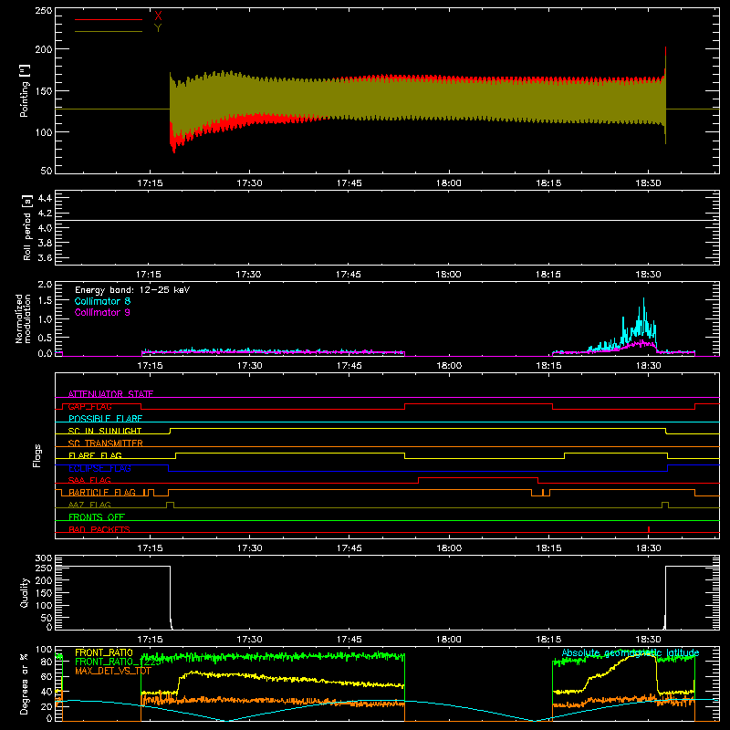The image size is (730, 730).
Task: Click the SC_TRANSMITTER label
Action: tap(106, 443)
